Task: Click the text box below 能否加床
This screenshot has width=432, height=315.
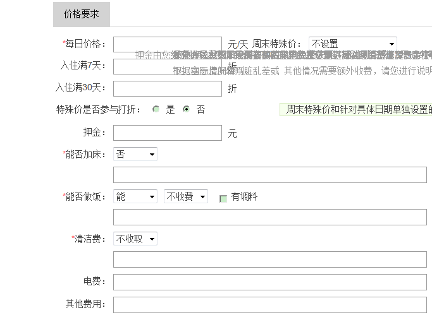Action: click(x=270, y=175)
